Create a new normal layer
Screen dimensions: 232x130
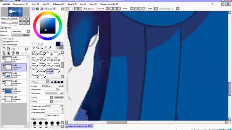coord(4,49)
